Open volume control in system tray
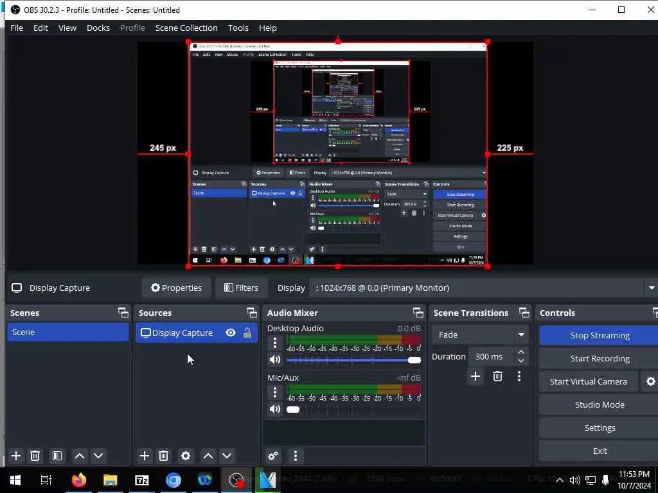658x493 pixels. pos(575,480)
